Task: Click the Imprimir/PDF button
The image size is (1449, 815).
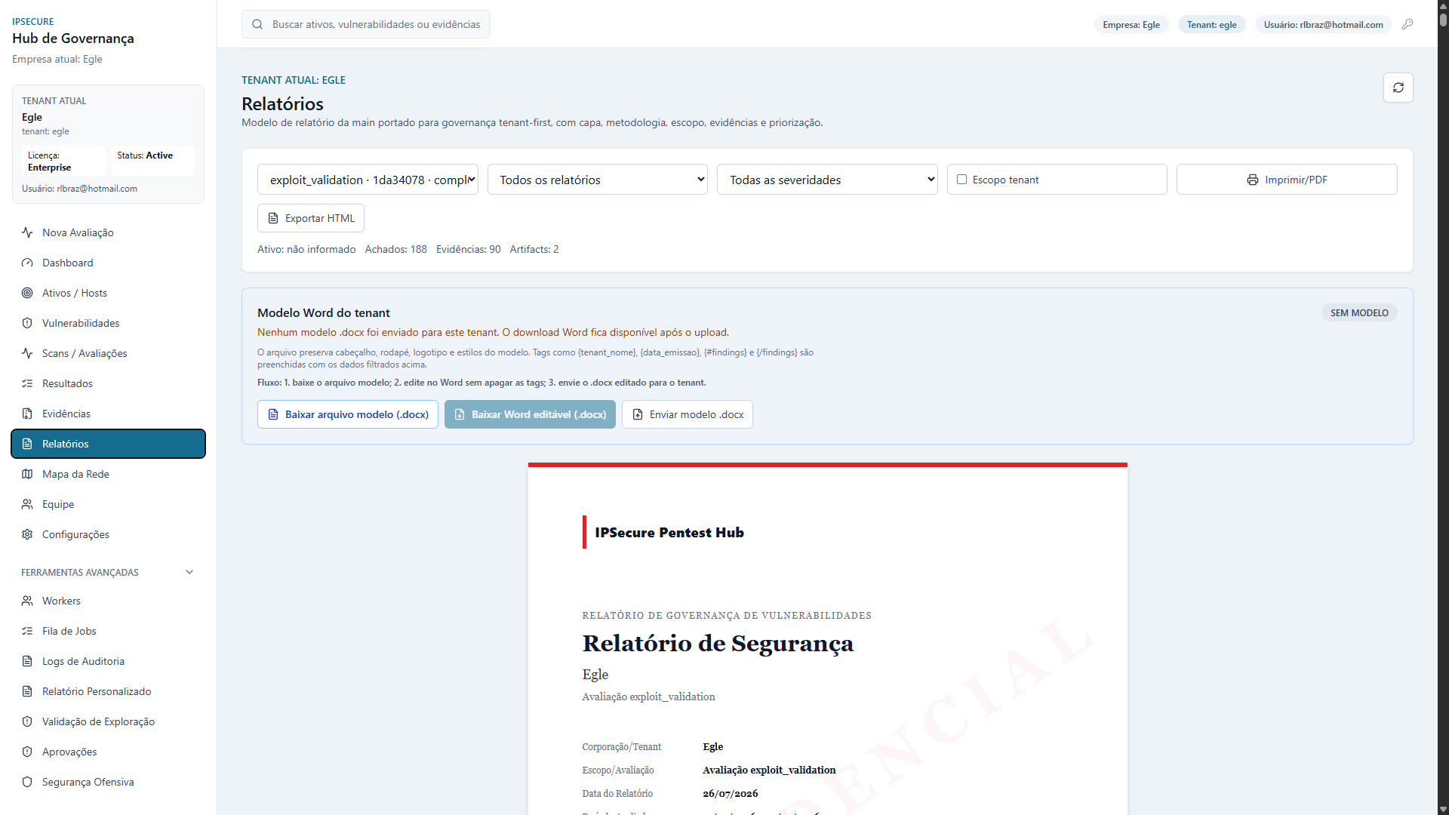Action: 1286,180
